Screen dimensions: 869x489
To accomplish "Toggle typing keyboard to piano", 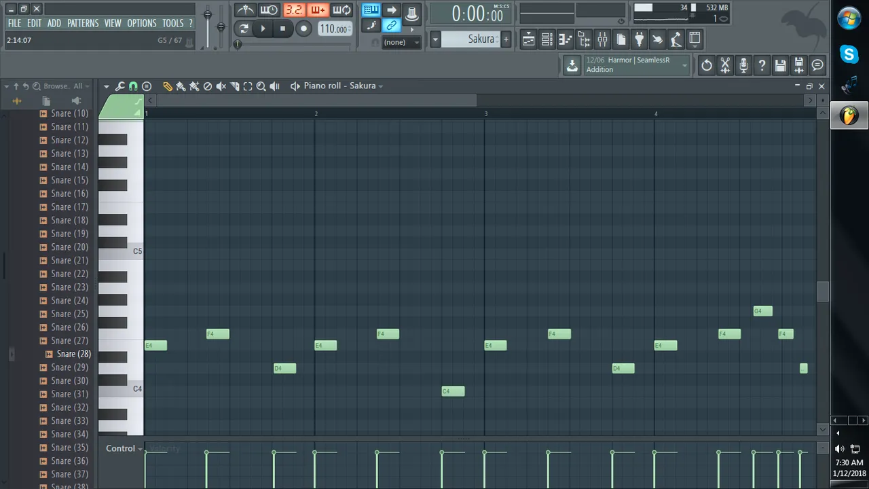I will [371, 10].
